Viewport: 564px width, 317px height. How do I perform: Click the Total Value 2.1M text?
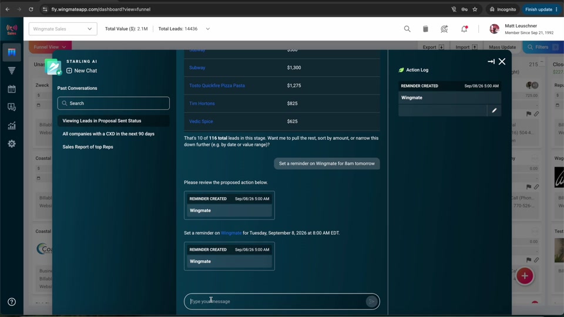click(126, 29)
